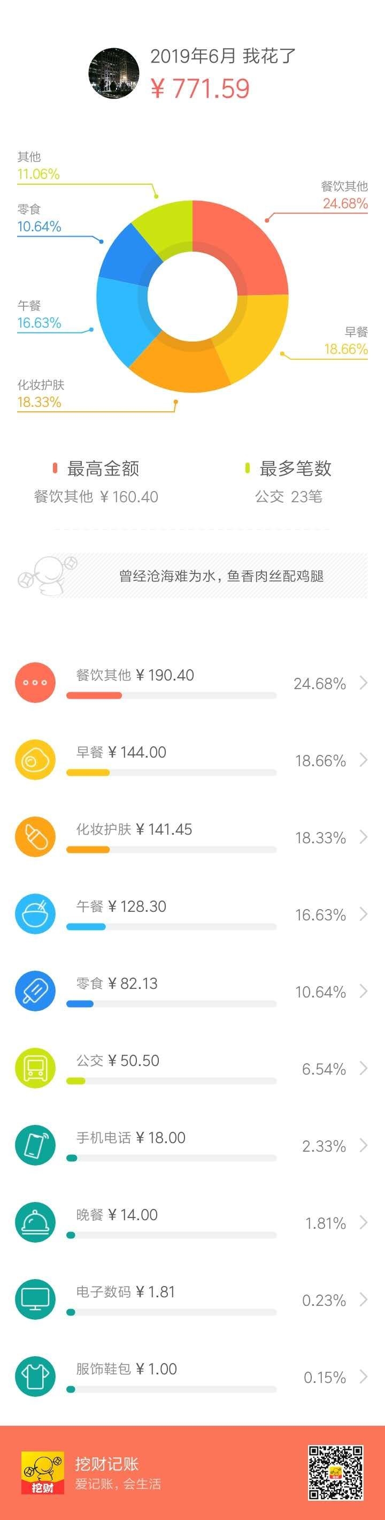Open the 午餐 rice bowl icon

[x=35, y=914]
